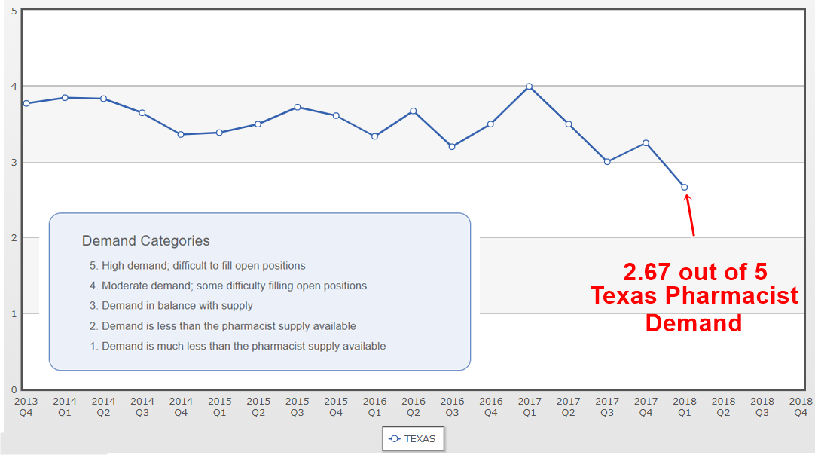Select the 2015 Q3 data point
Screen dimensions: 815x455
tap(298, 107)
